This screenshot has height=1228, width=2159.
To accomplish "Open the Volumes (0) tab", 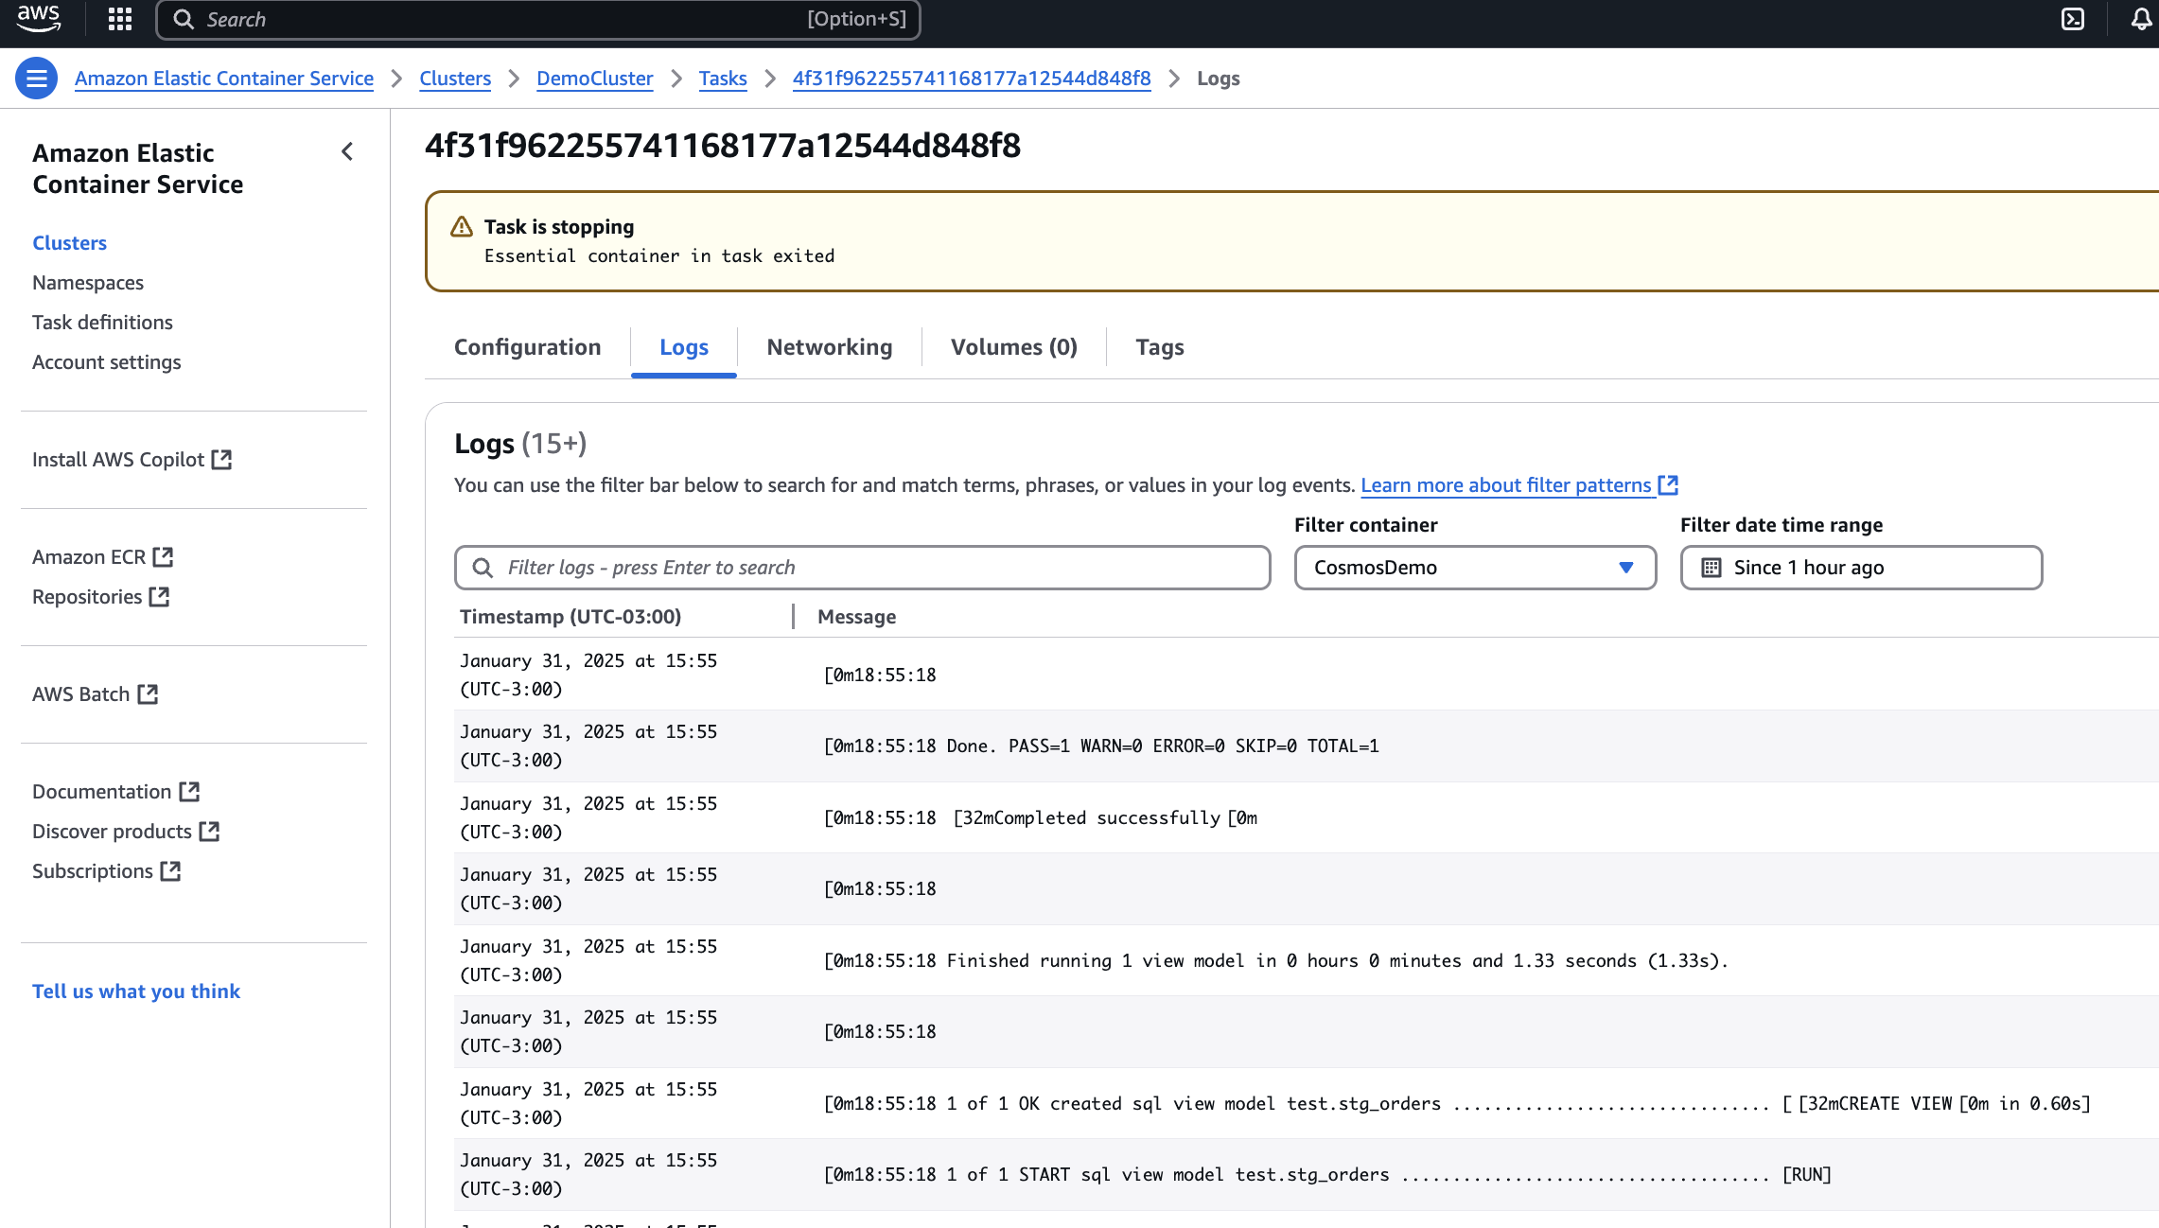I will (1014, 347).
